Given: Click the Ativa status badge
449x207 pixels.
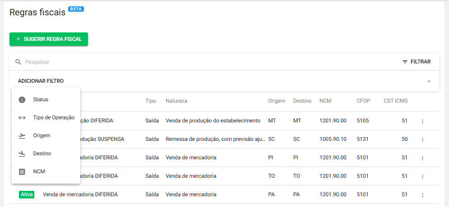Looking at the screenshot, I should (x=27, y=194).
